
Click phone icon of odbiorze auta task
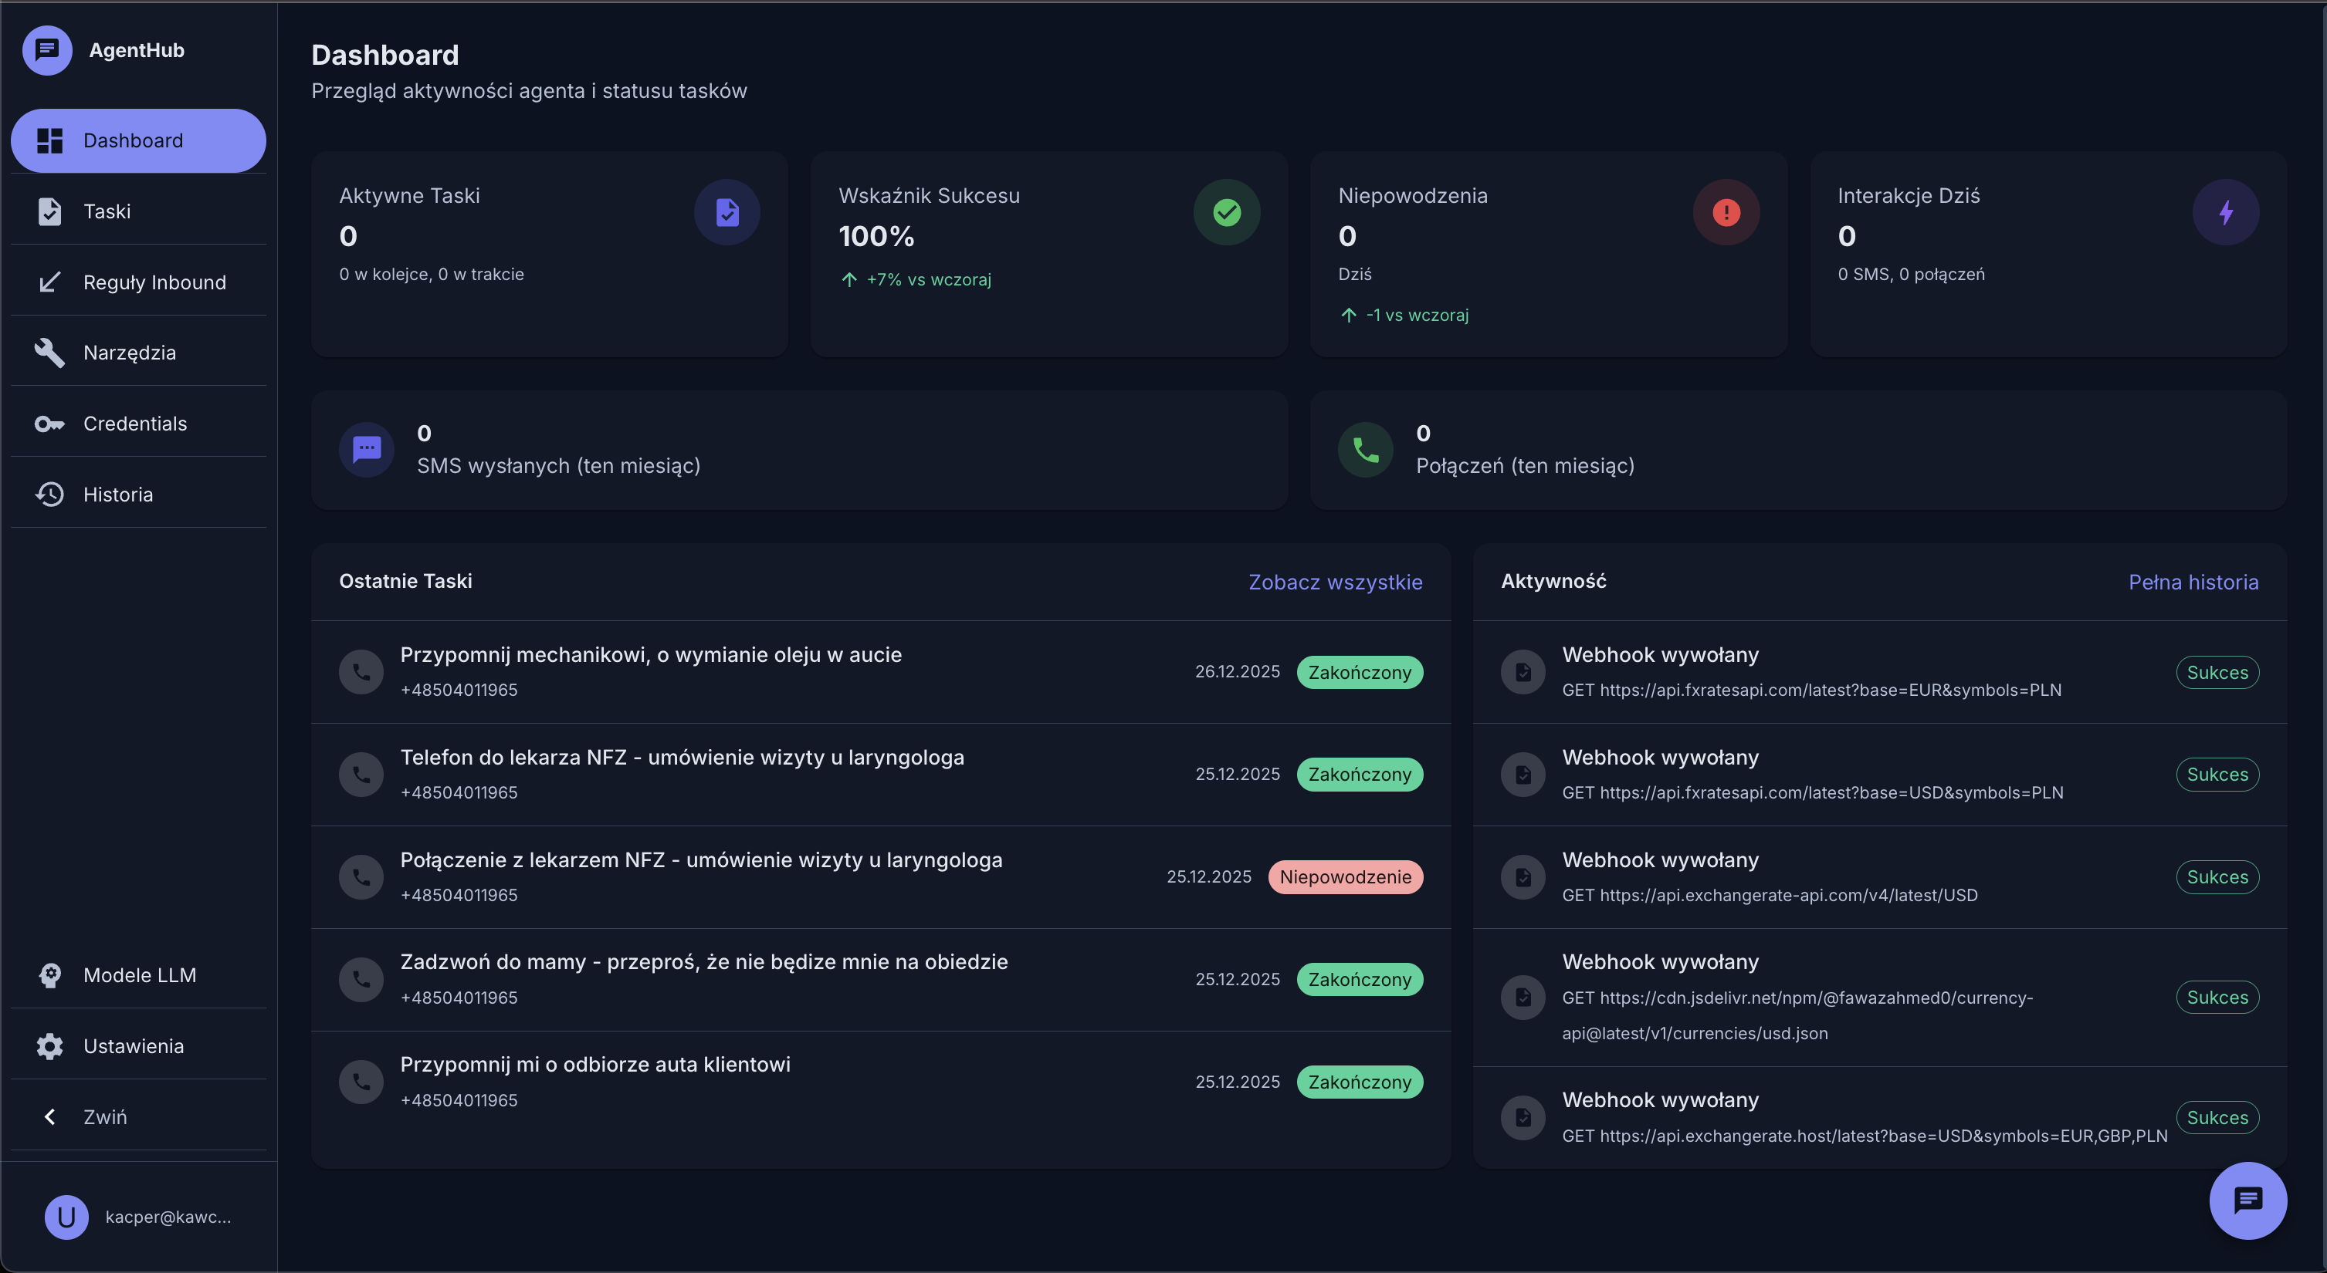361,1082
